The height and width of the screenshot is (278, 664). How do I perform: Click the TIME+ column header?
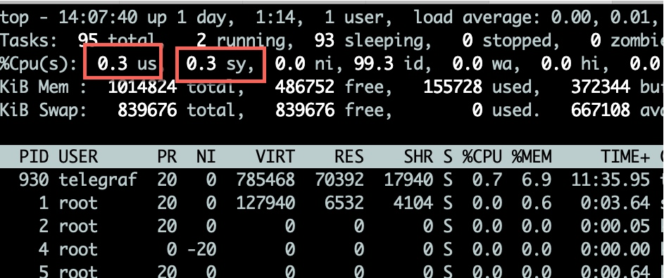click(625, 157)
